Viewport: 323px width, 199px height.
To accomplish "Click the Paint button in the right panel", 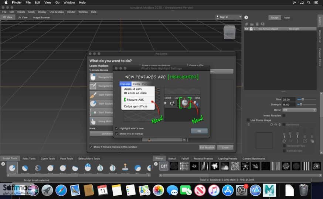I will (x=287, y=18).
